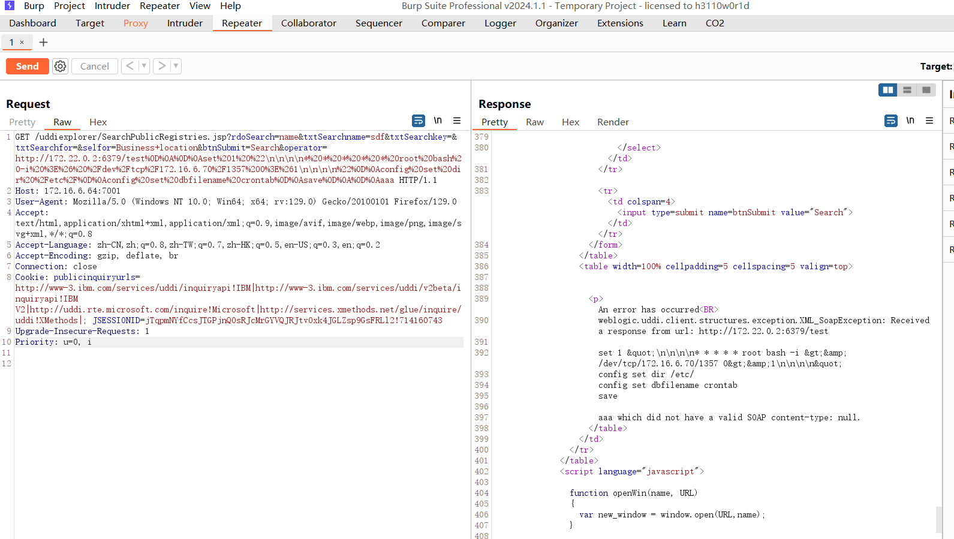
Task: Click the Host header line in request
Action: [68, 191]
